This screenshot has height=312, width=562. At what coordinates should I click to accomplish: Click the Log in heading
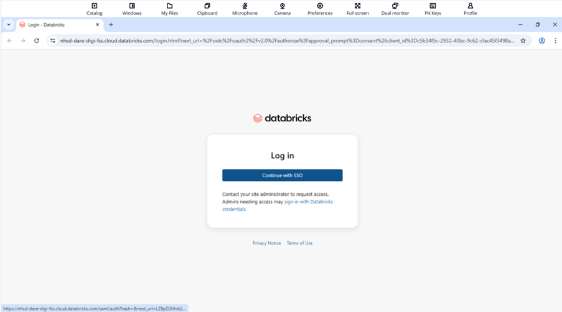[x=283, y=155]
